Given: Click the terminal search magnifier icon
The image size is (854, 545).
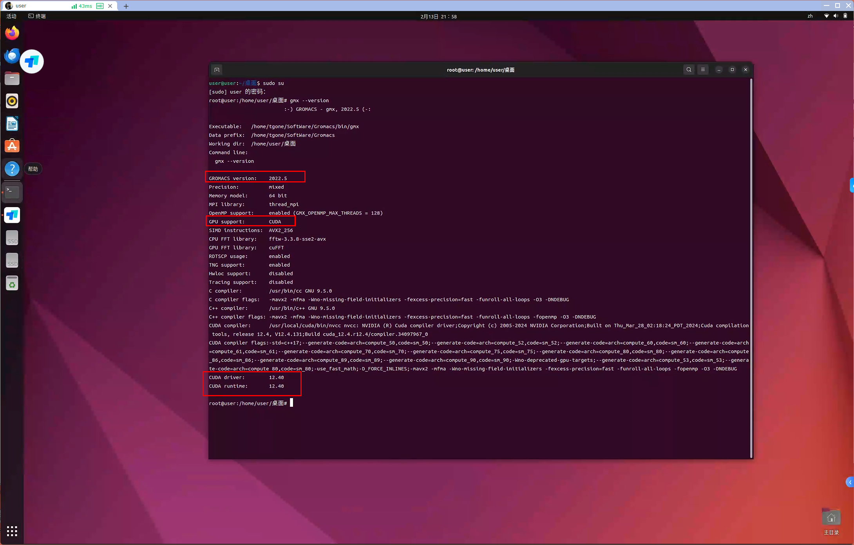Looking at the screenshot, I should click(x=689, y=70).
